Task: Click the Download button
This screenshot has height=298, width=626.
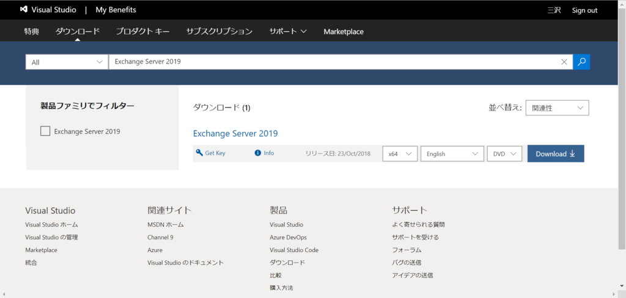Action: pos(555,154)
